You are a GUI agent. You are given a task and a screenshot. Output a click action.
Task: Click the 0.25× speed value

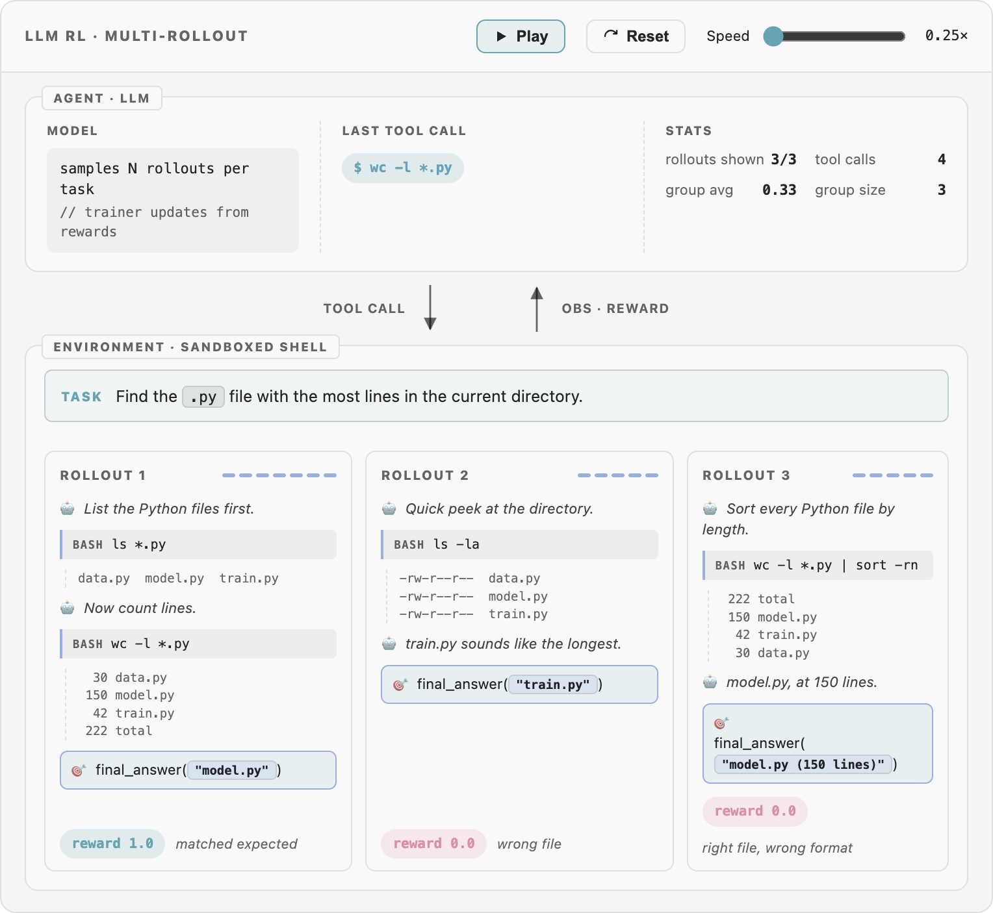pos(947,36)
